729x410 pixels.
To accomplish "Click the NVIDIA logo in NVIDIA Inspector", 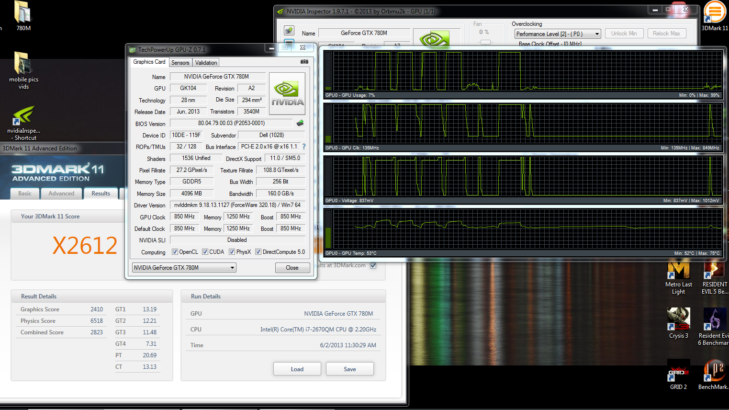I will pos(434,38).
